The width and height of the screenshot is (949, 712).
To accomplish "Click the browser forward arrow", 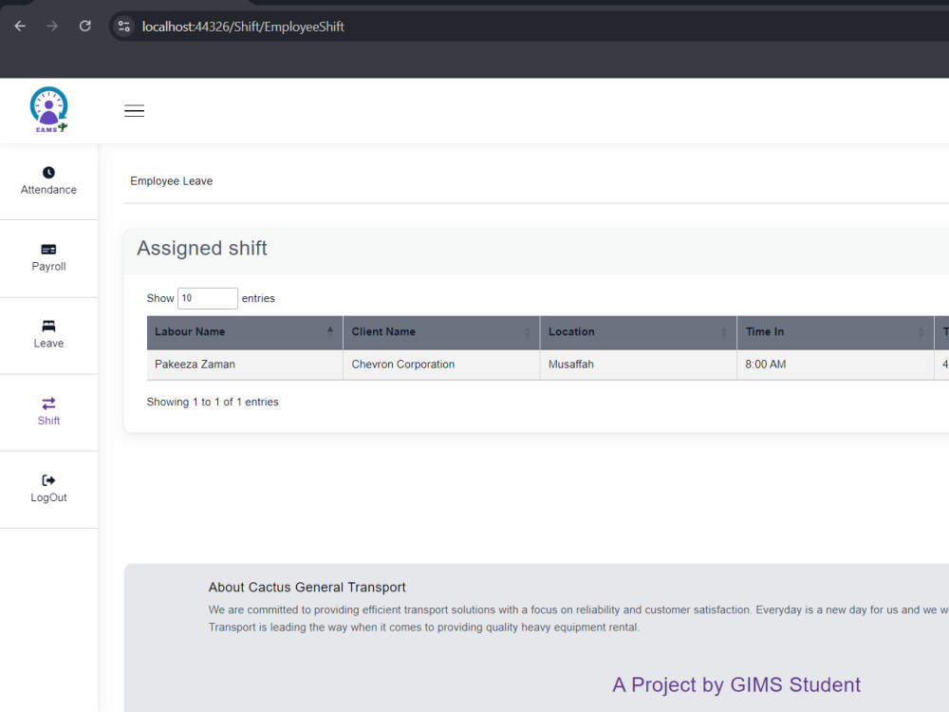I will [52, 26].
